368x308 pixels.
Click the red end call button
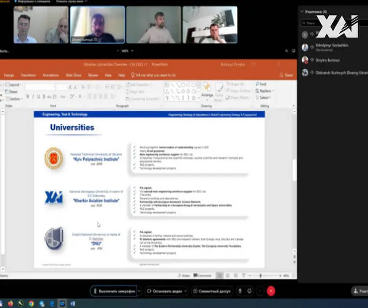pyautogui.click(x=271, y=291)
